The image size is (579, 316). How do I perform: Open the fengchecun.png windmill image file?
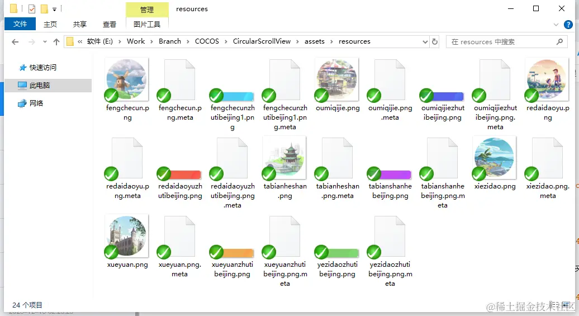[127, 79]
